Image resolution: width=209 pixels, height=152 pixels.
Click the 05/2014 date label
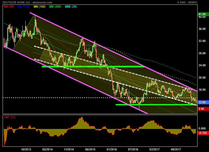click(48, 149)
